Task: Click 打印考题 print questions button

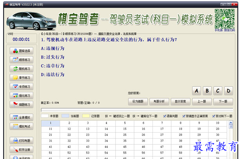Action: pos(22,141)
